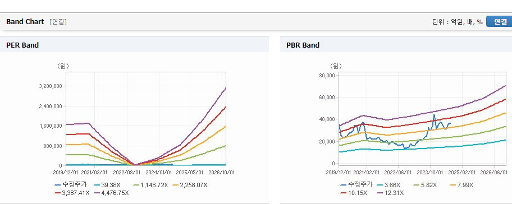Toggle the 10.15X legend series
Image resolution: width=512 pixels, height=204 pixels.
[354, 193]
